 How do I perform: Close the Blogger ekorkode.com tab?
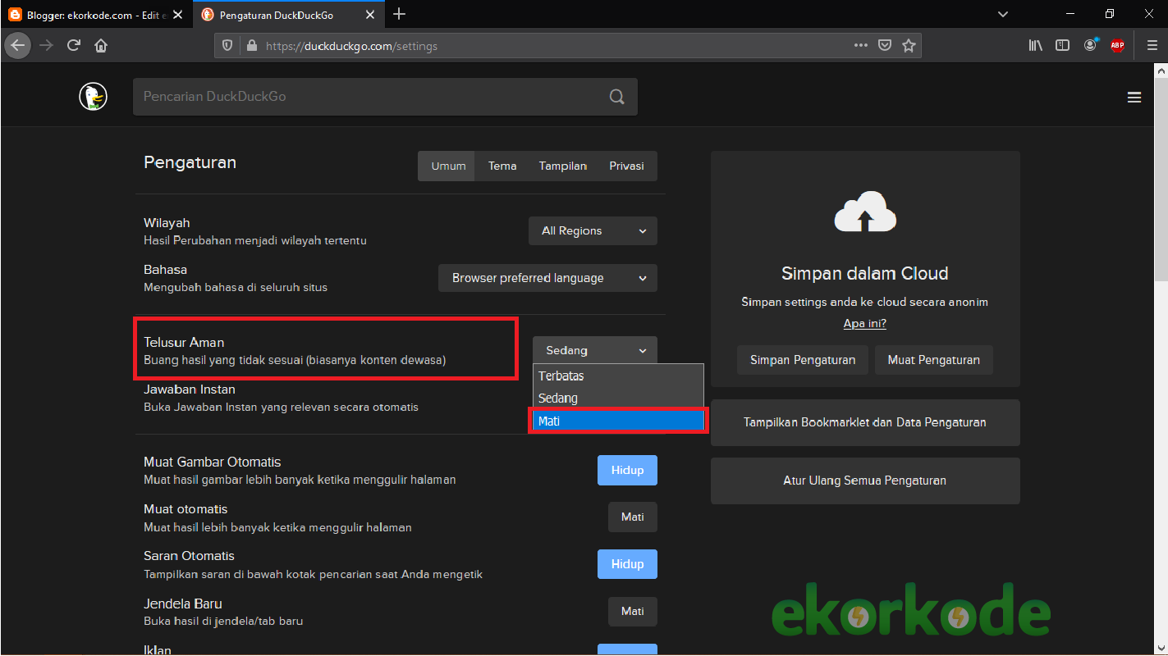click(178, 15)
